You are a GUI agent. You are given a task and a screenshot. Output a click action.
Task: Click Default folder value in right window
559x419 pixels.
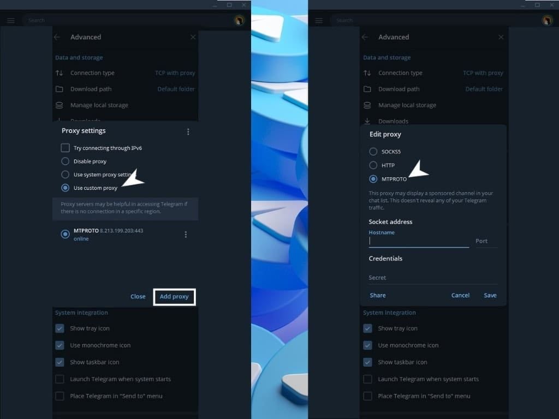484,89
